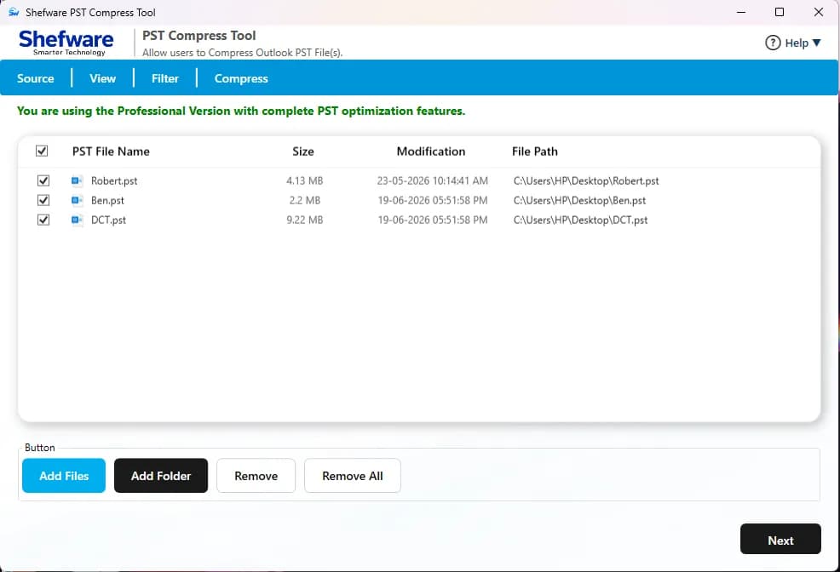Click the File Path column header
The width and height of the screenshot is (840, 572).
click(x=535, y=152)
